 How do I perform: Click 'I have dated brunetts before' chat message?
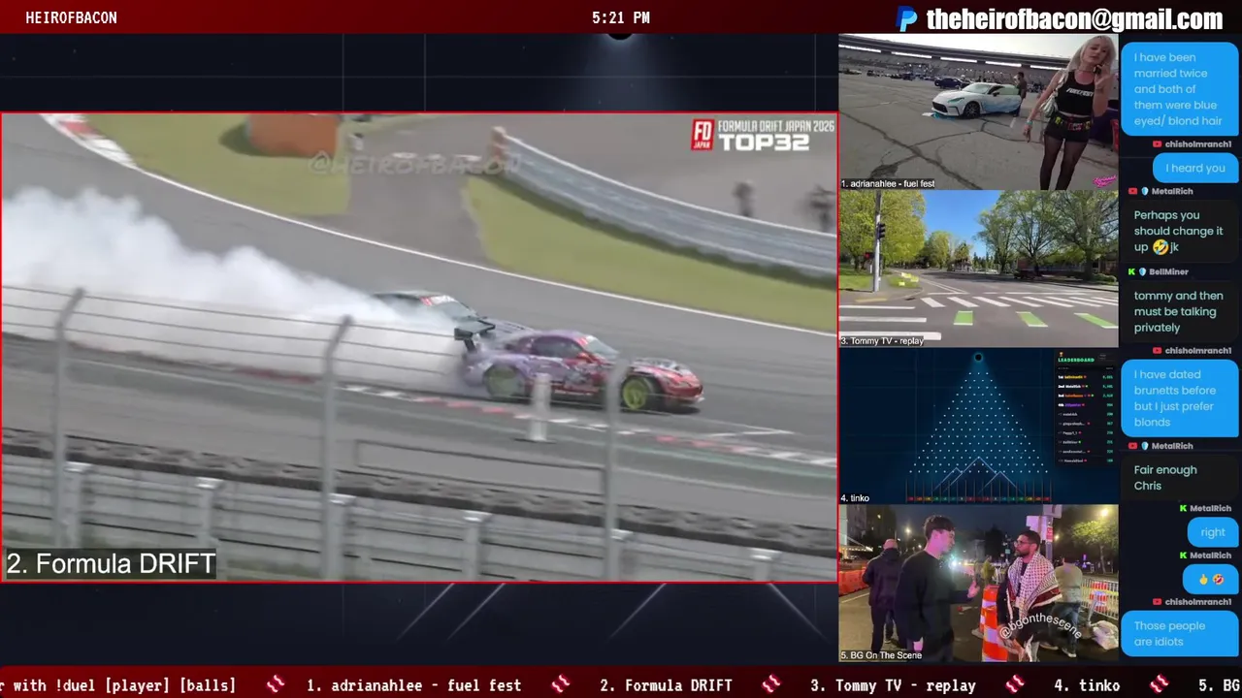(x=1179, y=398)
